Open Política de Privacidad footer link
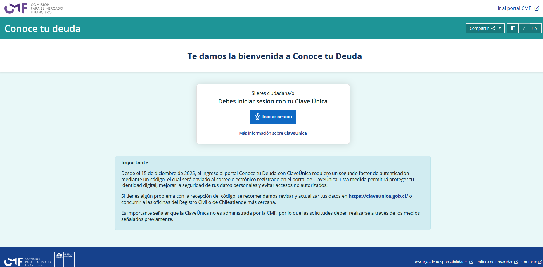 497,262
